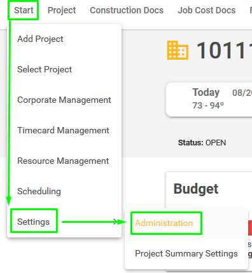The image size is (252, 273).
Task: Click the Status: OPEN text
Action: click(x=202, y=143)
